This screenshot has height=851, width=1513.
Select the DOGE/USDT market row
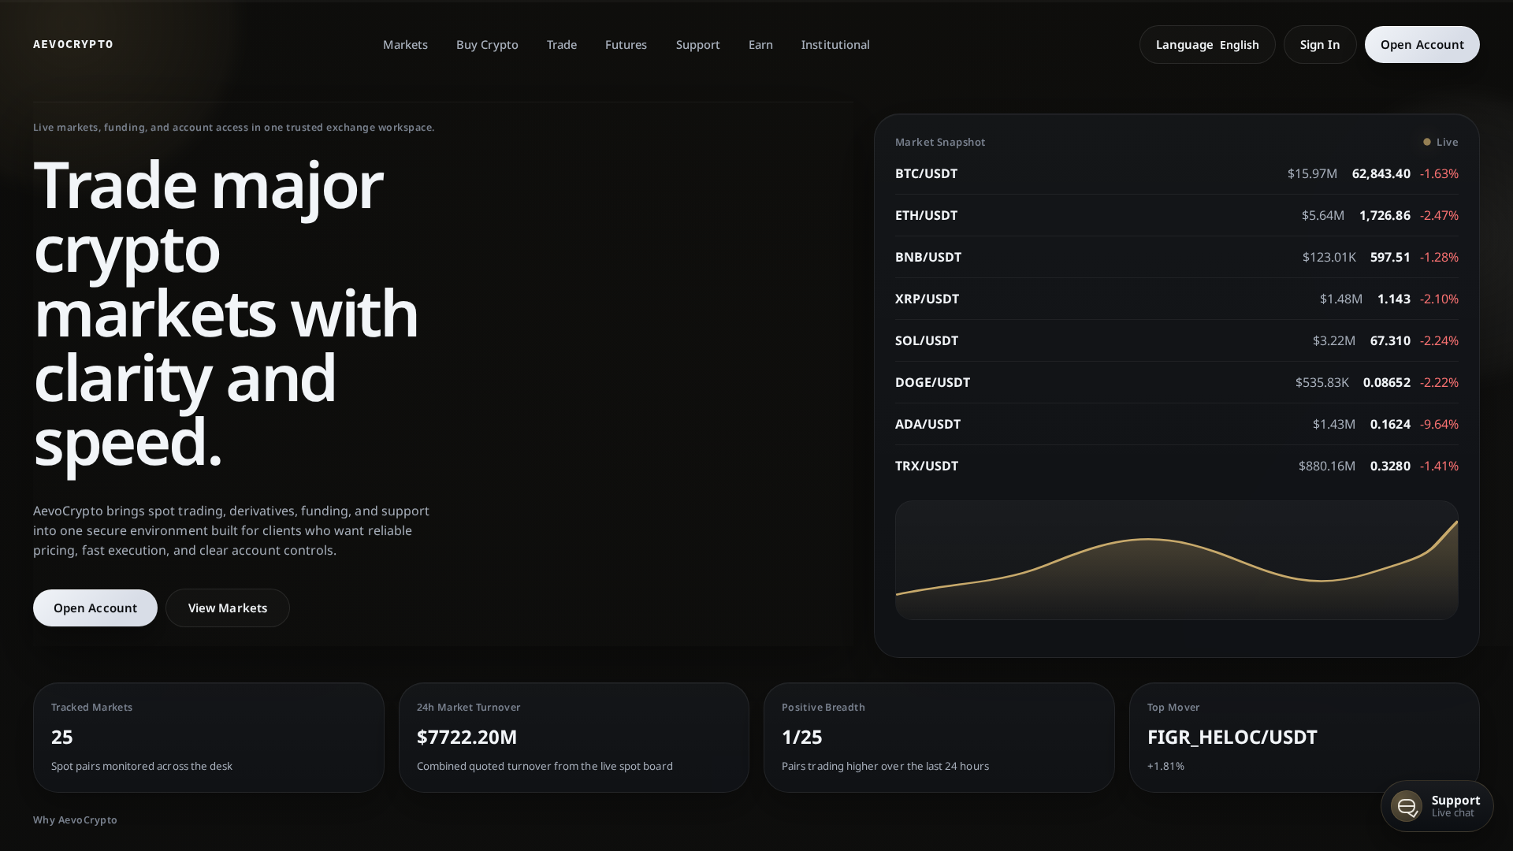[1177, 382]
